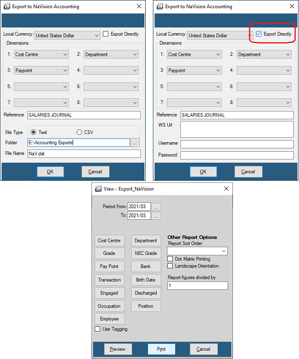Open dimension 1 Cost Centre dropdown, right dialog
This screenshot has height=359, width=299.
pos(194,54)
